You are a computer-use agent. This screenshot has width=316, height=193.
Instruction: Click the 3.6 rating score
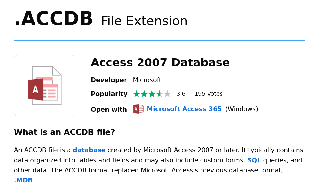[181, 94]
